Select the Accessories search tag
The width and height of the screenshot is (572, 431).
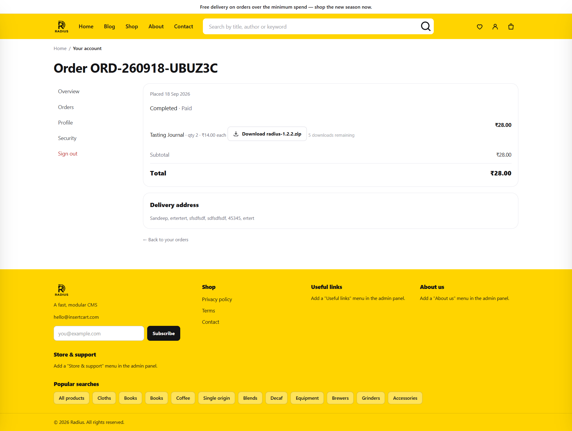pos(405,398)
